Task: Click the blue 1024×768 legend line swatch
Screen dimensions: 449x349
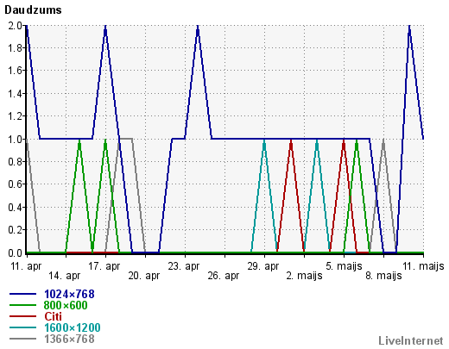Action: tap(22, 294)
